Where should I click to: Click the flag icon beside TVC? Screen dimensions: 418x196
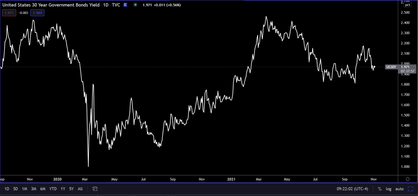(x=125, y=5)
